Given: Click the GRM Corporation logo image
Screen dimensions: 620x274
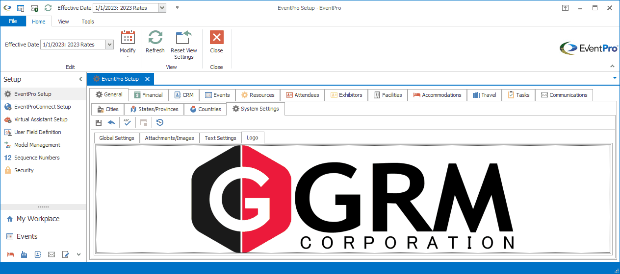Looking at the screenshot, I should (x=353, y=199).
